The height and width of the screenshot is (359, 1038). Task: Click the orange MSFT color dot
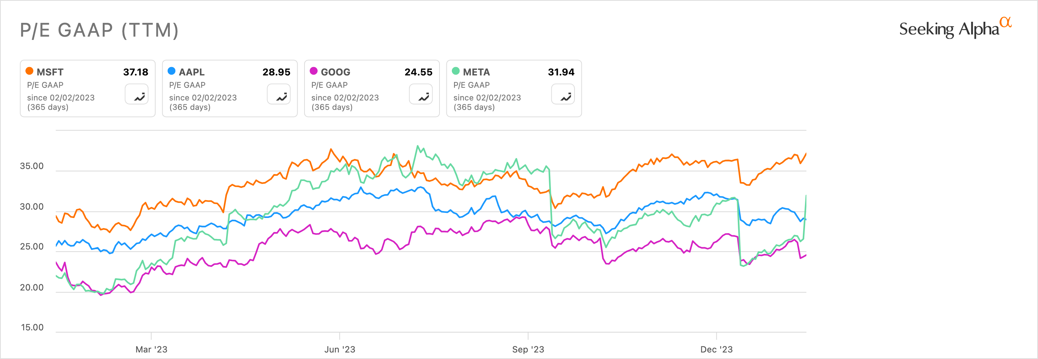point(29,71)
